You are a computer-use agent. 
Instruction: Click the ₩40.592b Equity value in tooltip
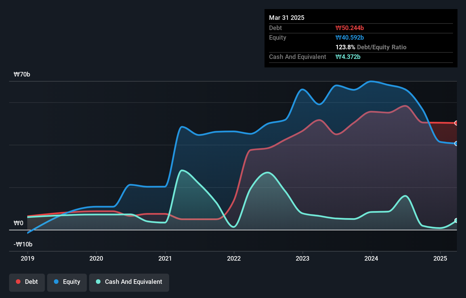(350, 38)
